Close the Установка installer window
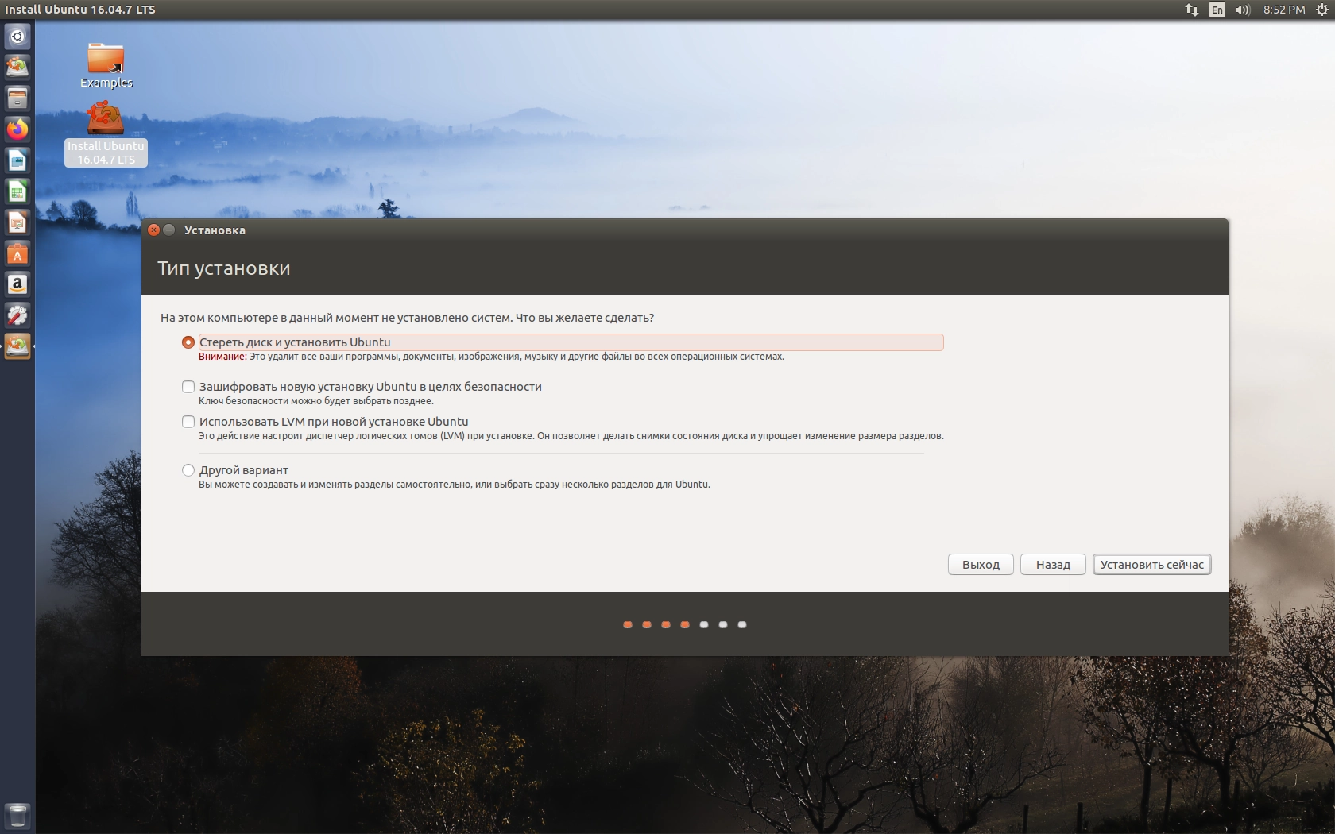The image size is (1335, 834). pyautogui.click(x=154, y=230)
